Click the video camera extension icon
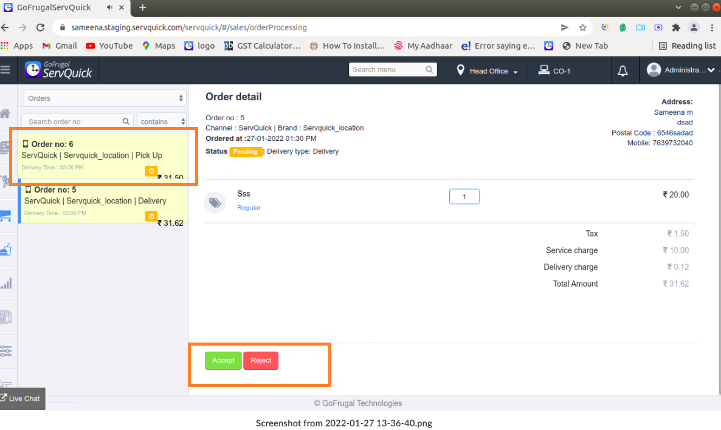The width and height of the screenshot is (721, 430). pos(640,27)
